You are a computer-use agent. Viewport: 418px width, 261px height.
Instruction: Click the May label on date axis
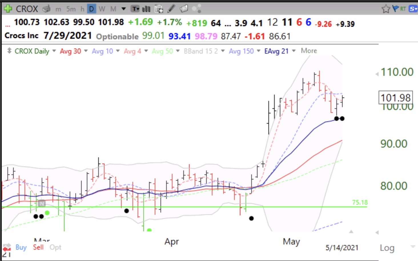pos(291,242)
